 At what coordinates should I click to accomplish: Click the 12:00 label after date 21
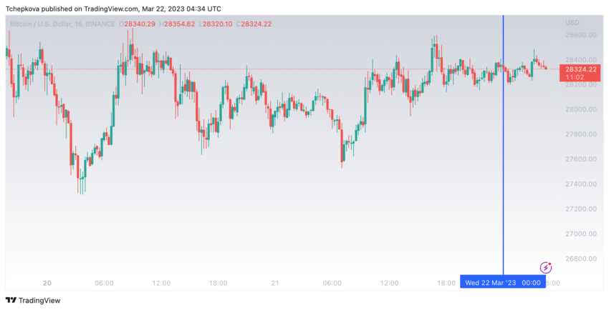point(389,284)
